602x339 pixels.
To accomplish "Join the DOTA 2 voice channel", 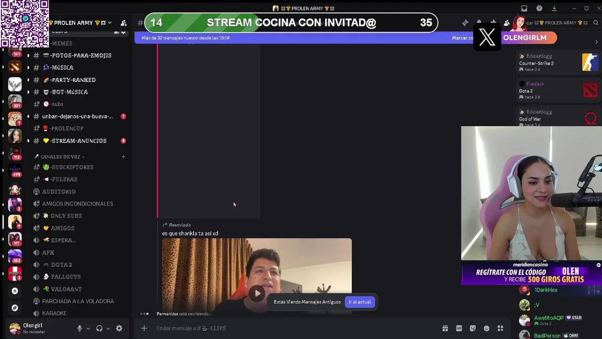I will click(77, 265).
